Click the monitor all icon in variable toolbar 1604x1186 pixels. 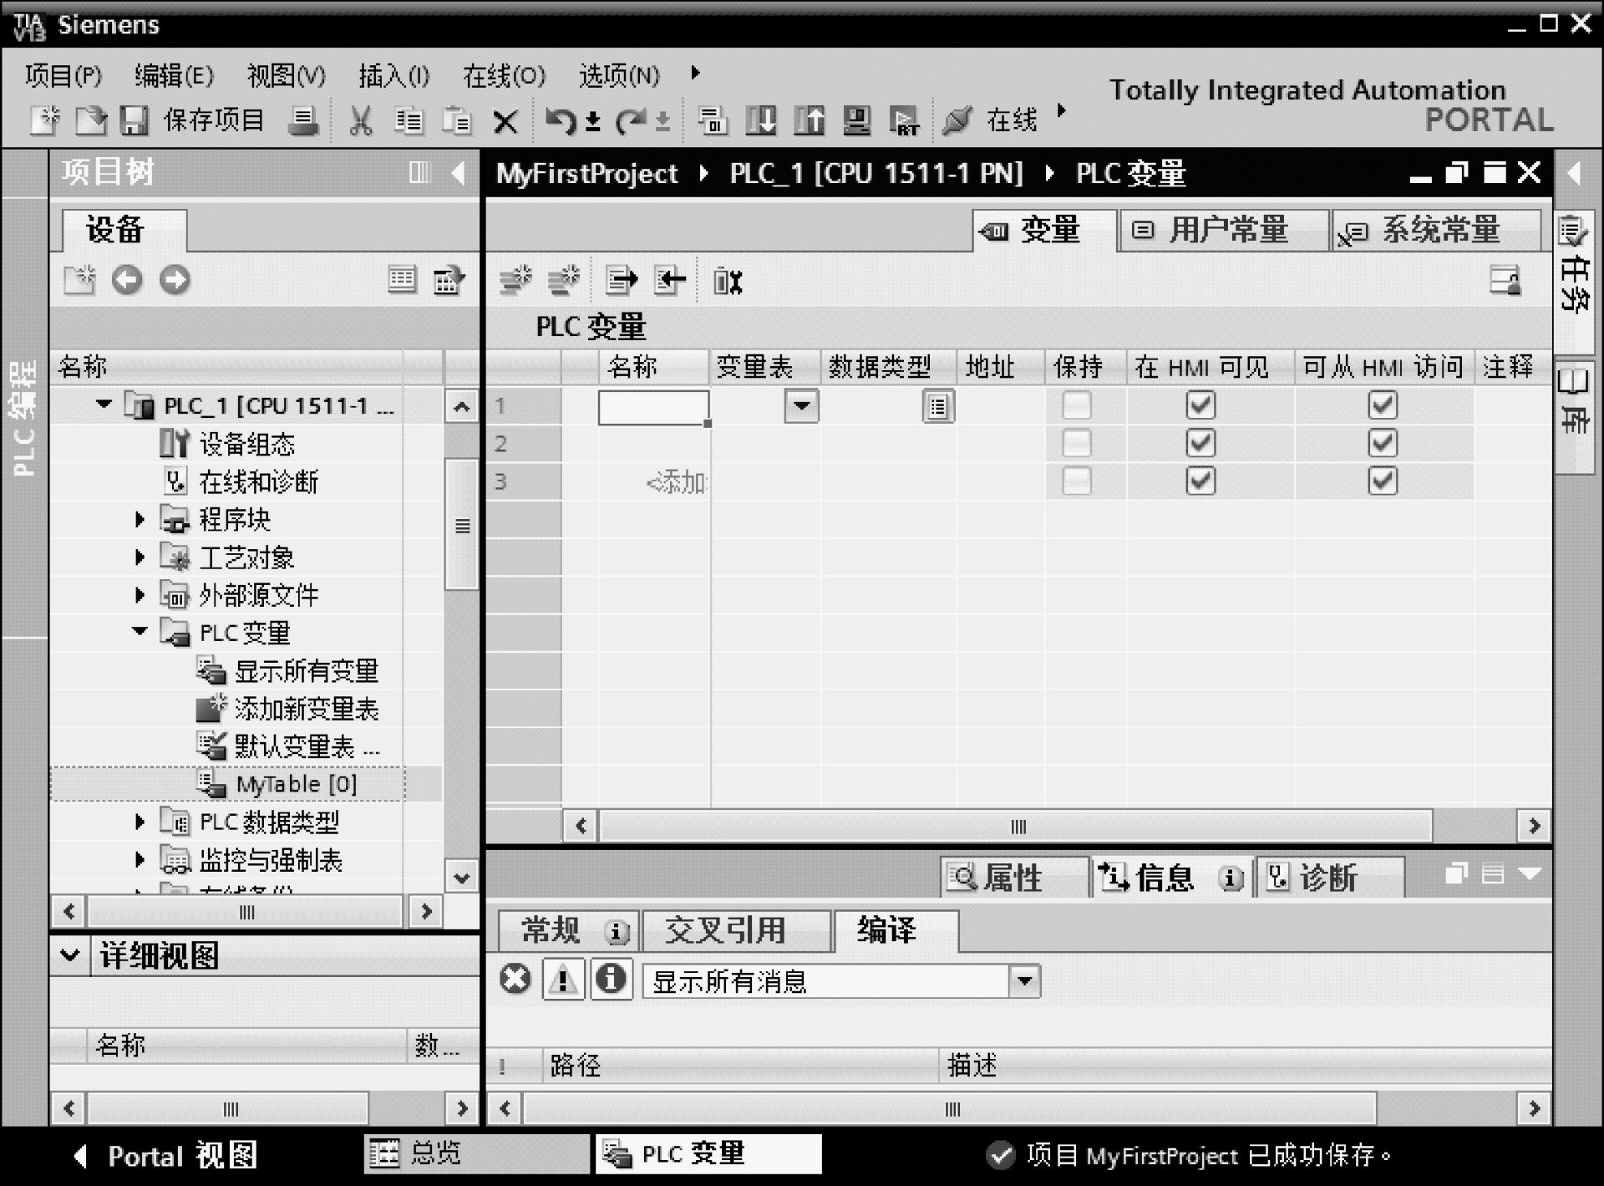click(728, 282)
